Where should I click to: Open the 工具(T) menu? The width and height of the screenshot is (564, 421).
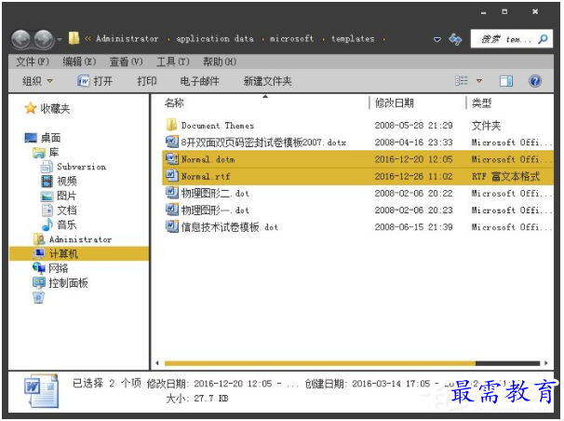pos(173,61)
